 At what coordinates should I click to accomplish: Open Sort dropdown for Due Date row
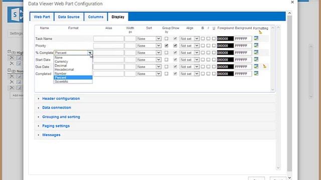pyautogui.click(x=148, y=66)
